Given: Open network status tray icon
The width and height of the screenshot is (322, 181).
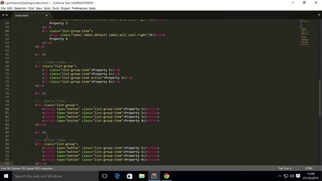Looking at the screenshot, I should [286, 176].
